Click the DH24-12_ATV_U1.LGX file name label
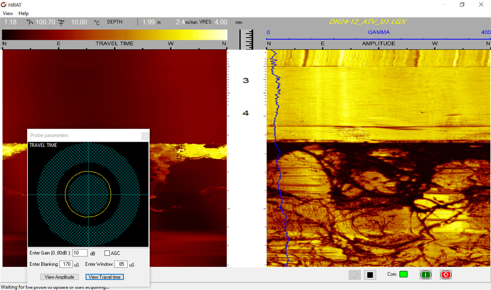491x290 pixels. (367, 22)
